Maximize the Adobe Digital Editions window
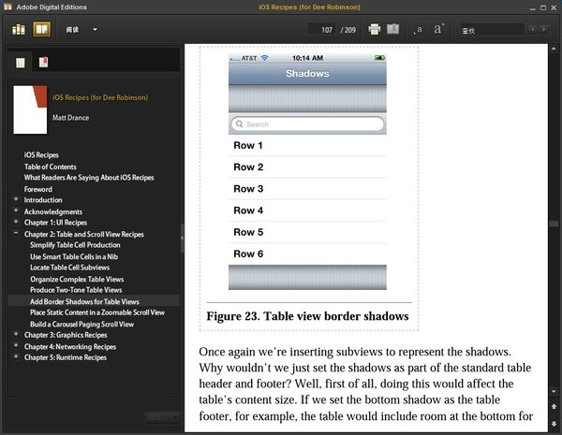The width and height of the screenshot is (562, 435). coord(543,7)
